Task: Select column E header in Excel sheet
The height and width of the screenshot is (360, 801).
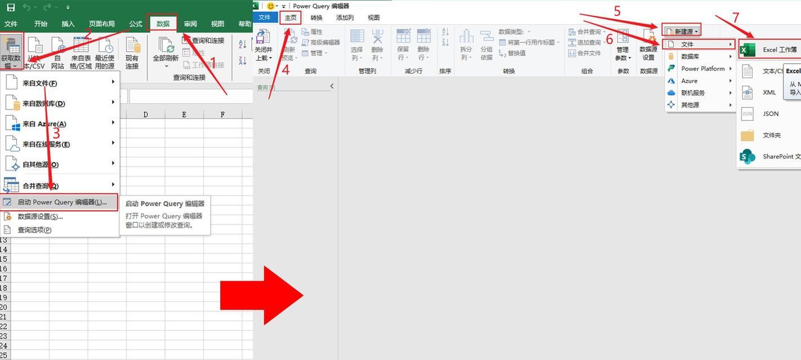Action: tap(184, 114)
